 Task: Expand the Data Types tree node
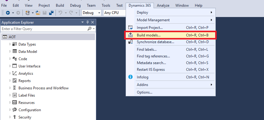10,44
